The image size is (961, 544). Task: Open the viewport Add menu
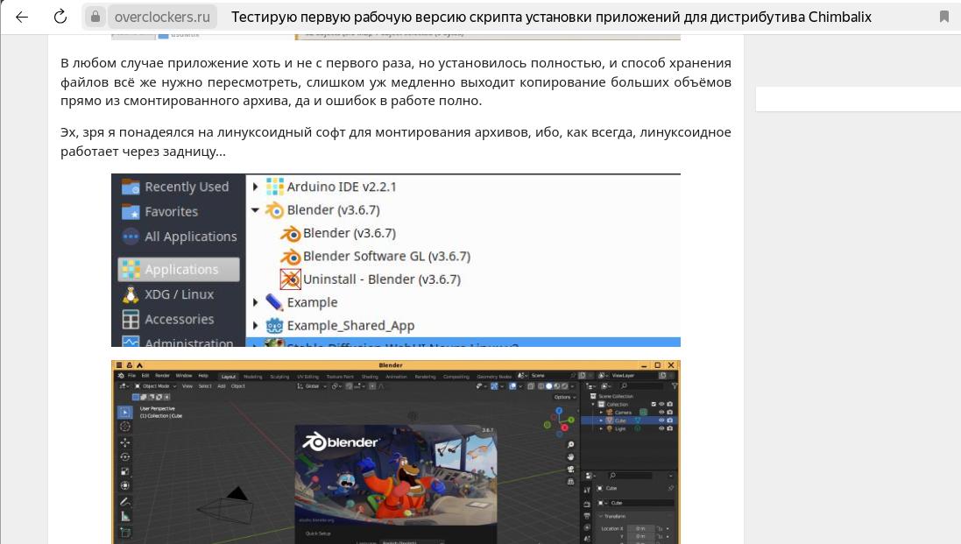(x=222, y=386)
